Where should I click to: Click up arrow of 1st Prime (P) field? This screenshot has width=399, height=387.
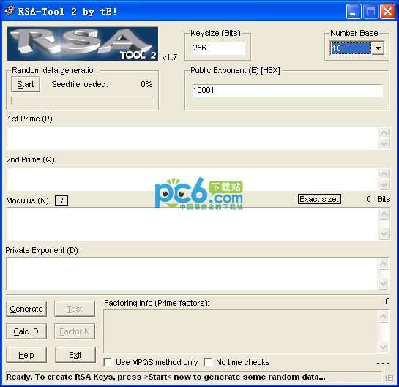(384, 132)
